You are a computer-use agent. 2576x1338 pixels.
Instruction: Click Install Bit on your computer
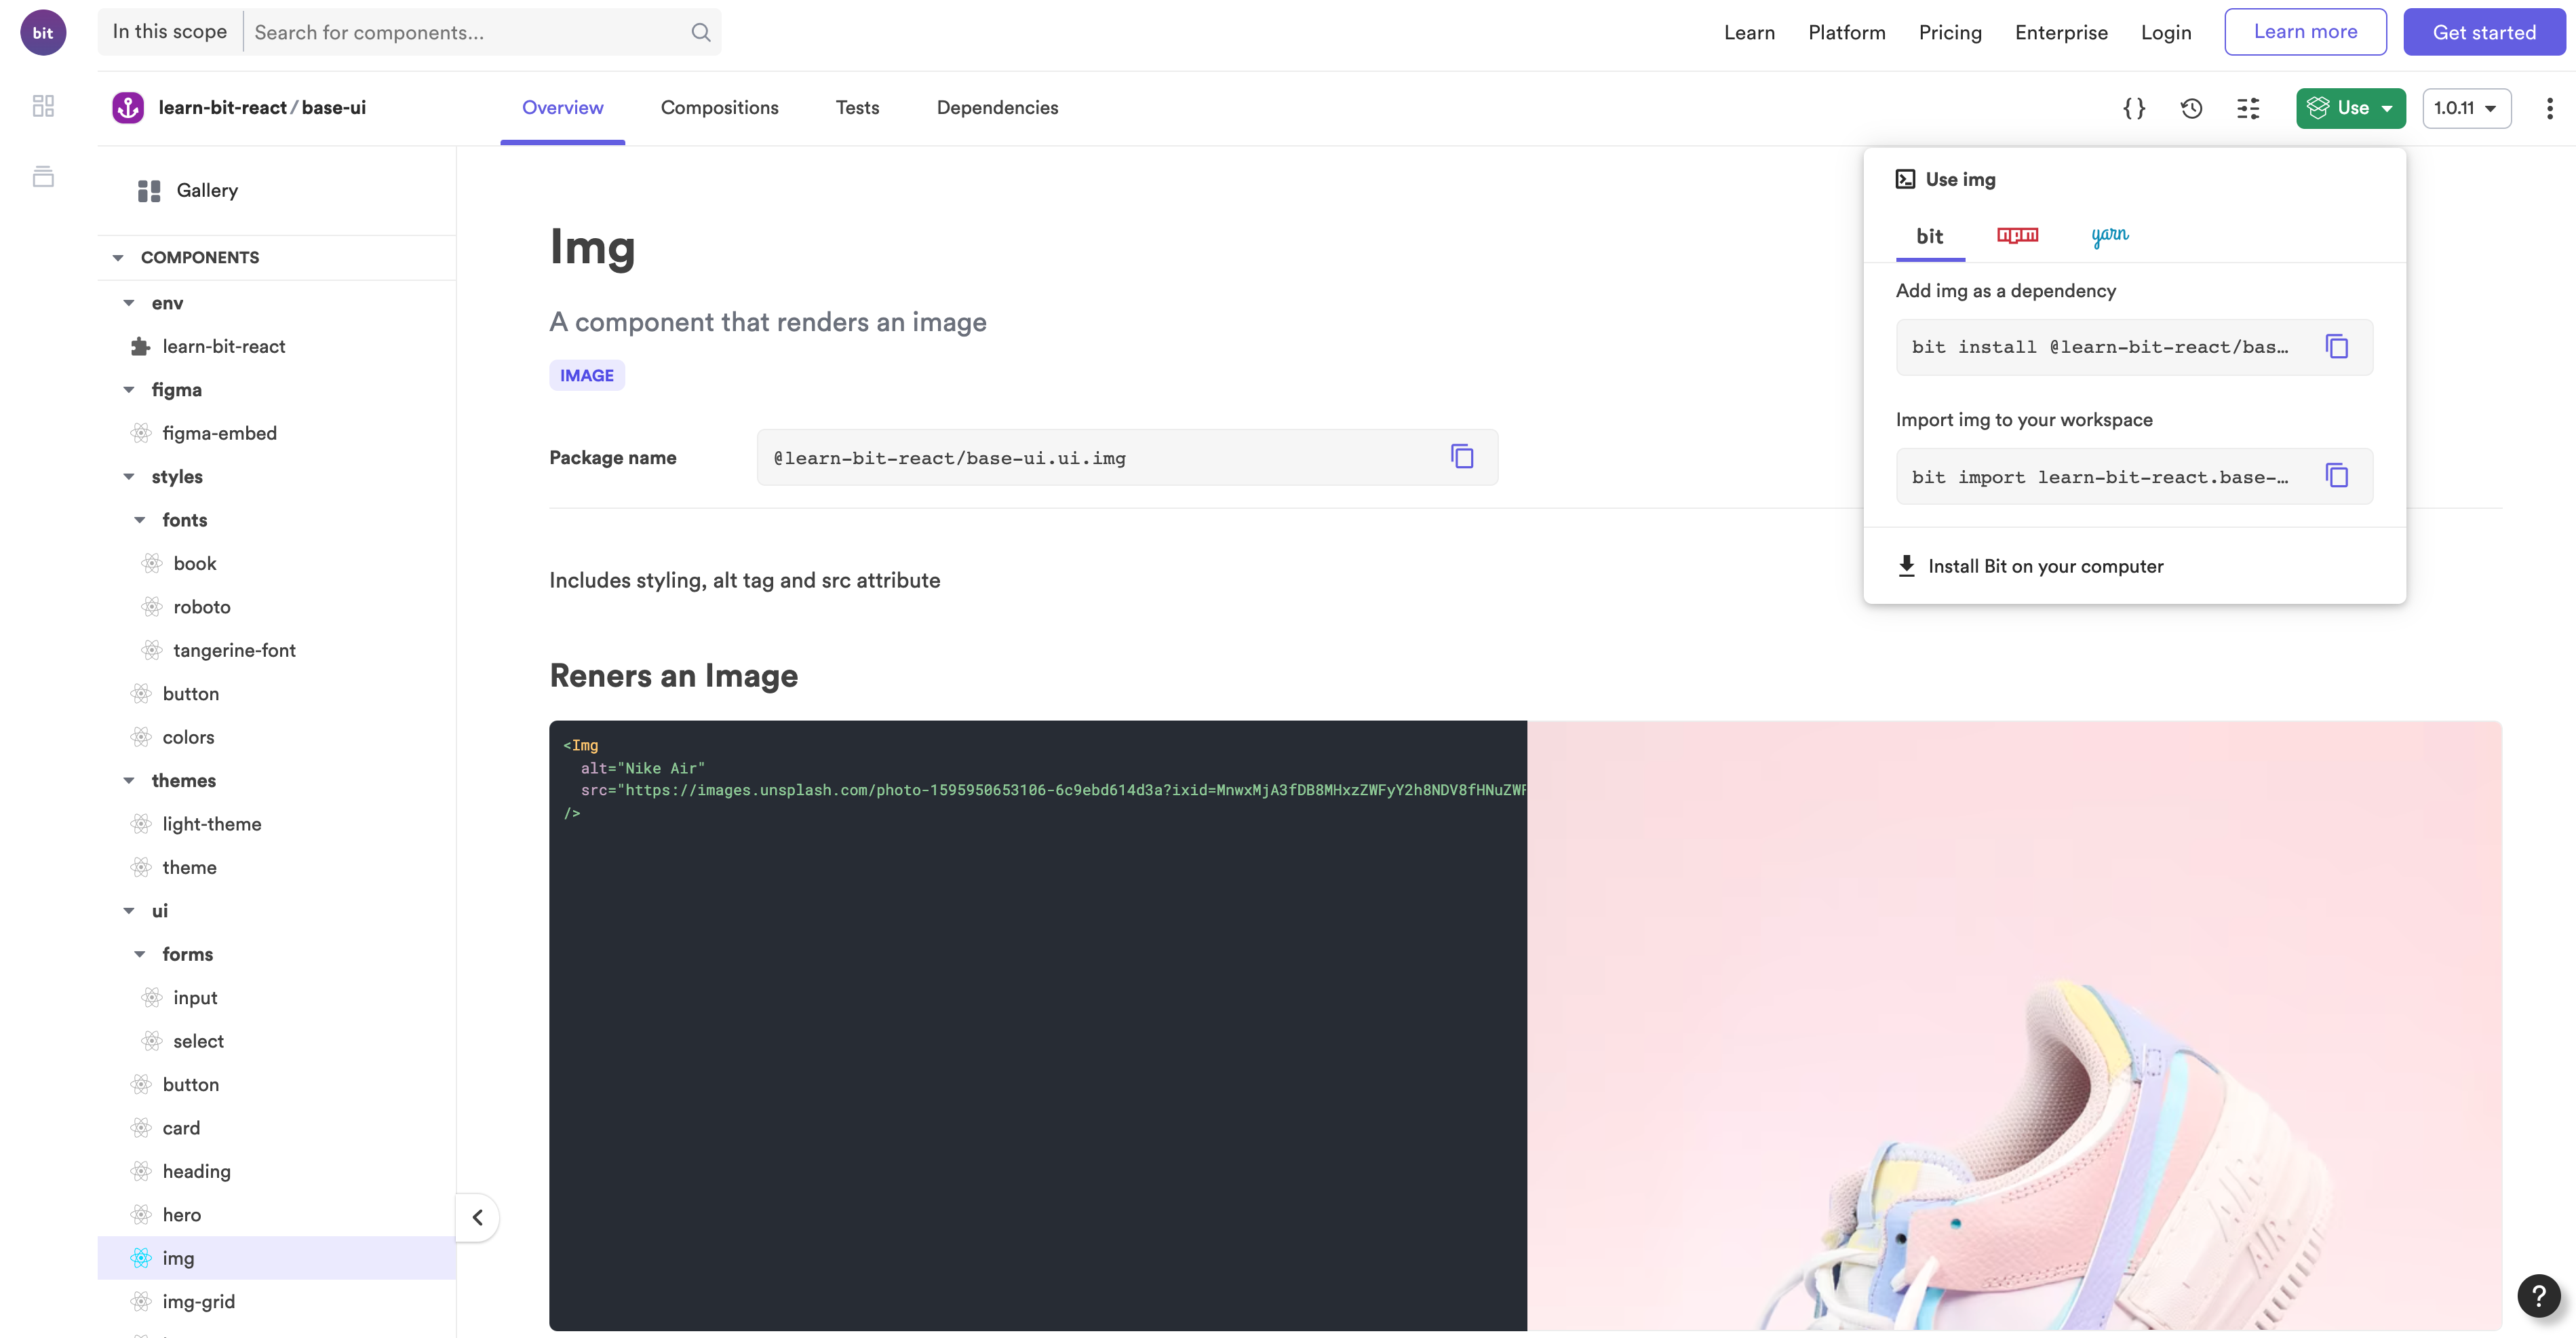pyautogui.click(x=2045, y=566)
